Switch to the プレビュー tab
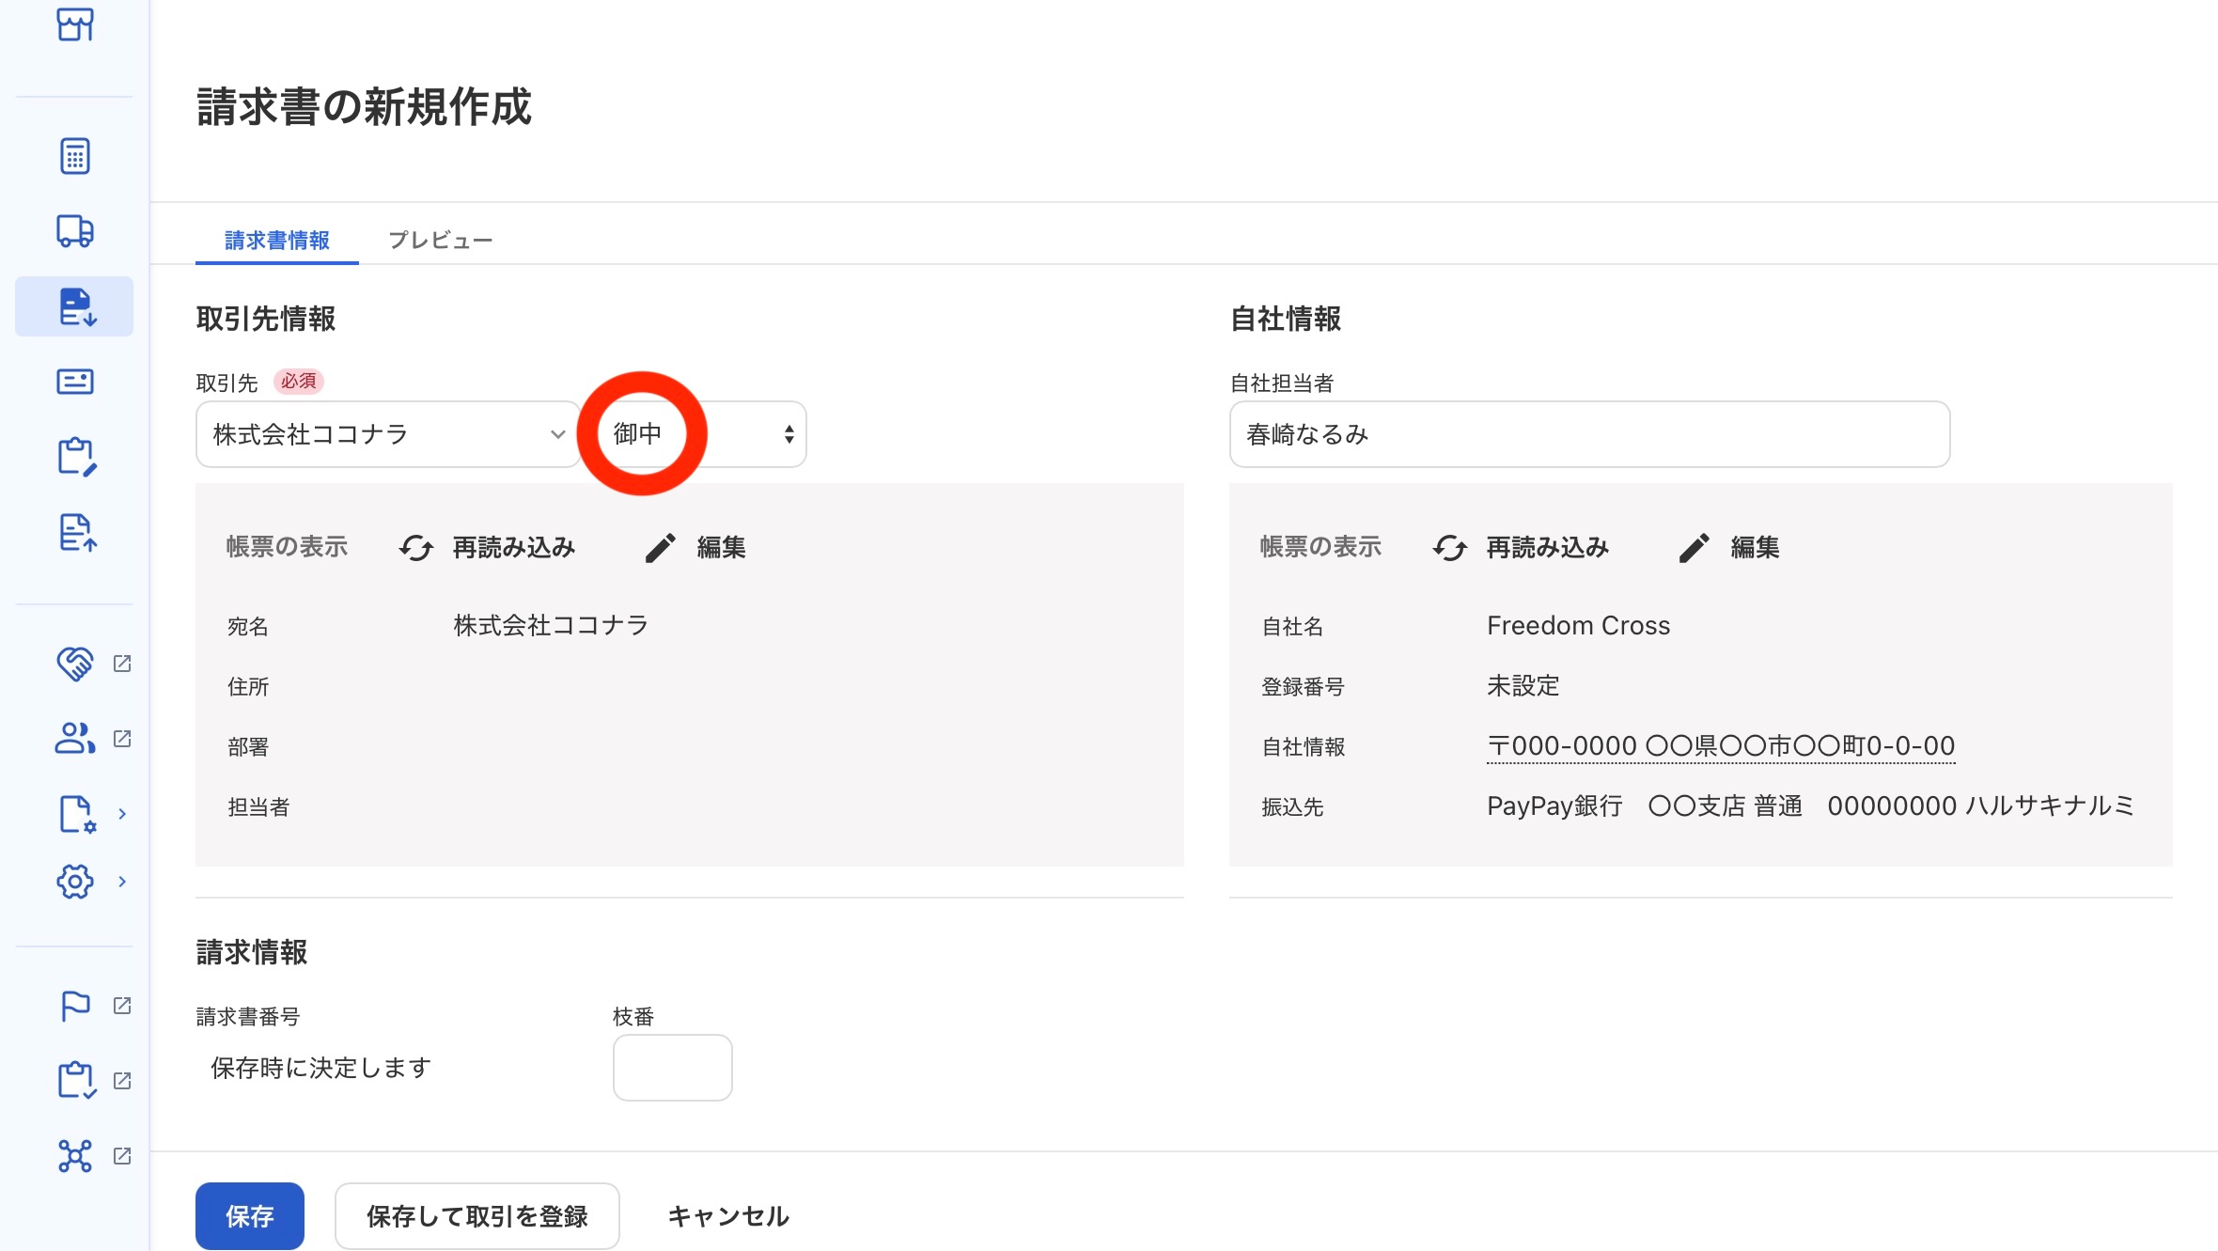The width and height of the screenshot is (2218, 1251). [440, 241]
